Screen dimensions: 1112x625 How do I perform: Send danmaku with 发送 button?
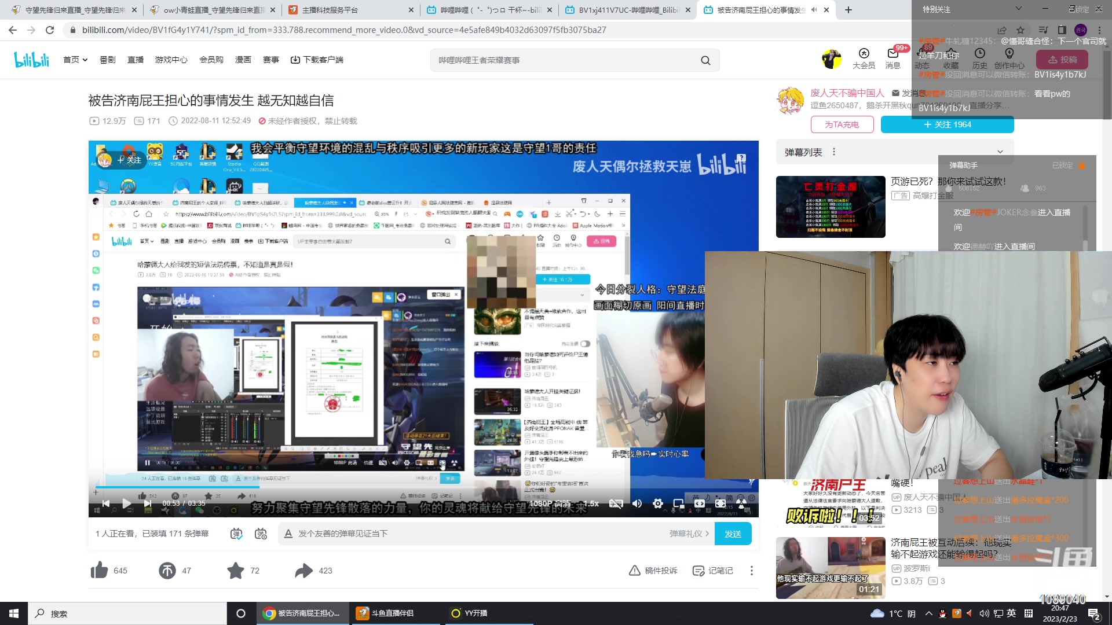tap(733, 534)
